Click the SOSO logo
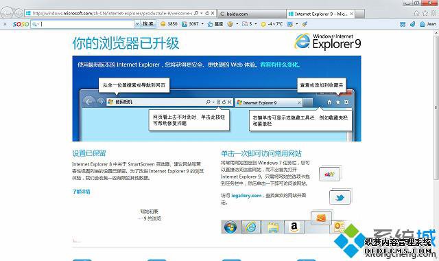Viewport: 439px width, 261px height. coord(21,24)
